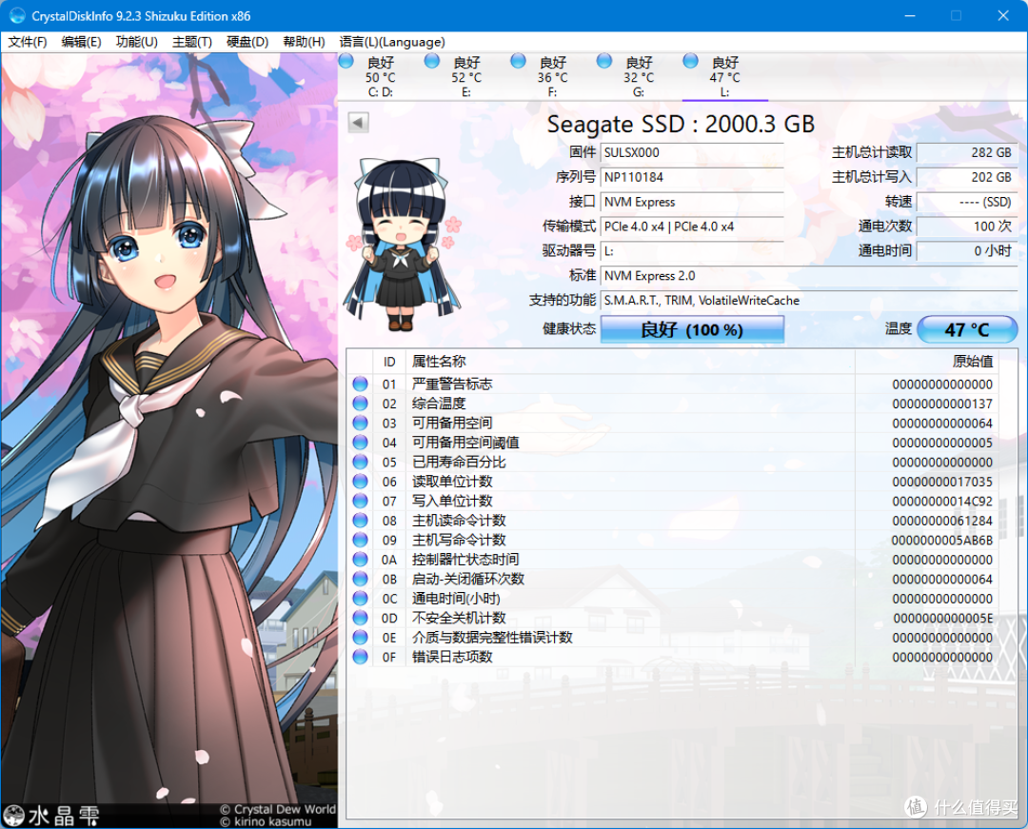The image size is (1028, 829).
Task: Click the status orb for drive L:
Action: point(690,61)
